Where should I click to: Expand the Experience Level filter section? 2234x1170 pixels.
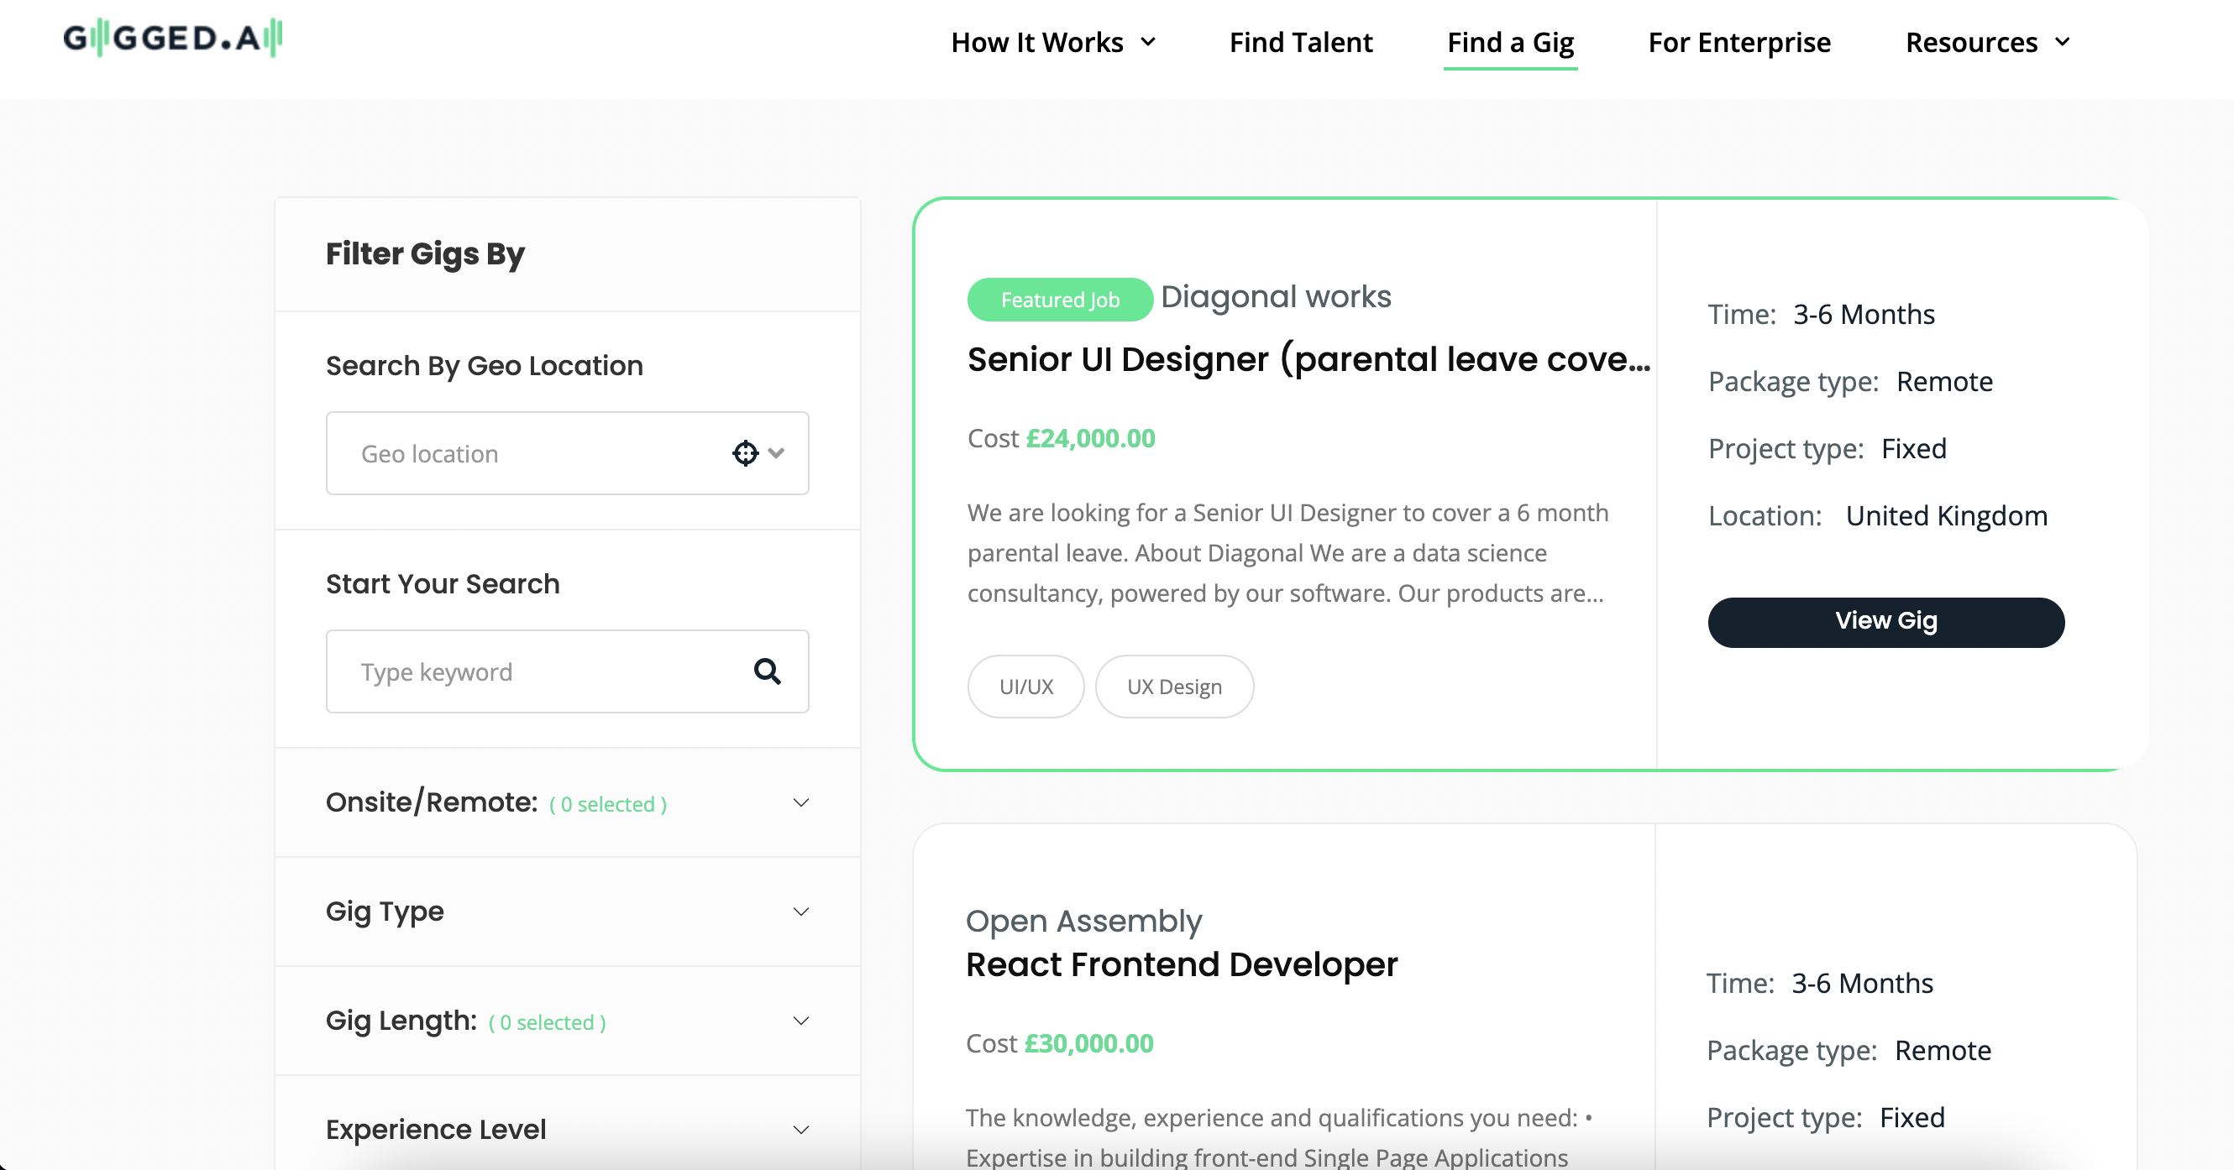[800, 1129]
